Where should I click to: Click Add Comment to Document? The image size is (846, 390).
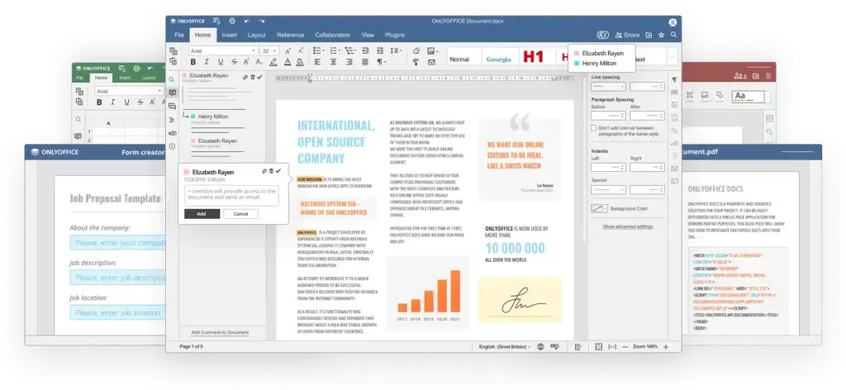(220, 332)
